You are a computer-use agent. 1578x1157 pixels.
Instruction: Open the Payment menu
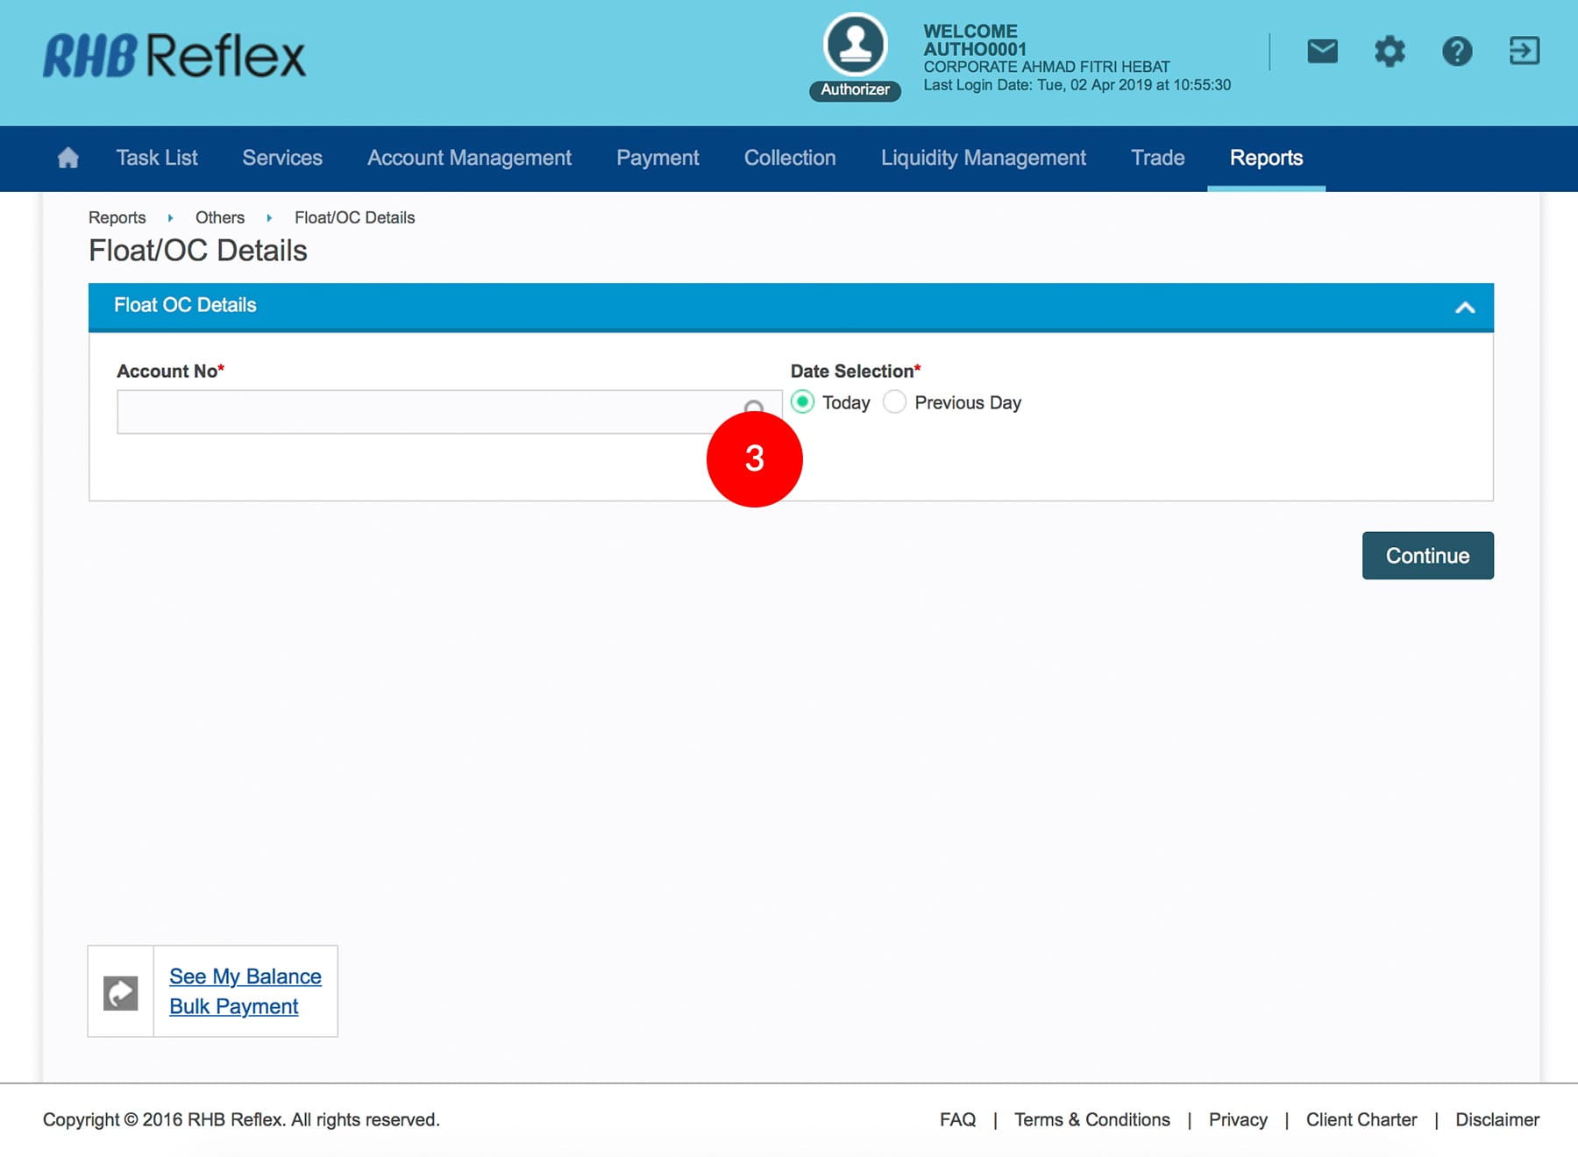click(x=657, y=158)
